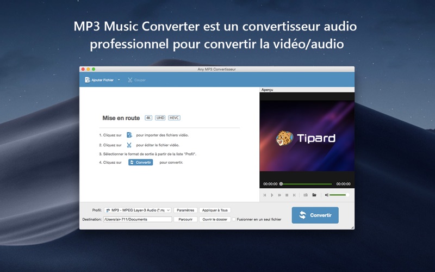Click the HEVC badge
Screen dimensions: 435x272
pyautogui.click(x=174, y=118)
